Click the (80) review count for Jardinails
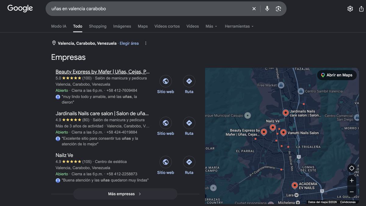366x206 pixels. [x=86, y=120]
